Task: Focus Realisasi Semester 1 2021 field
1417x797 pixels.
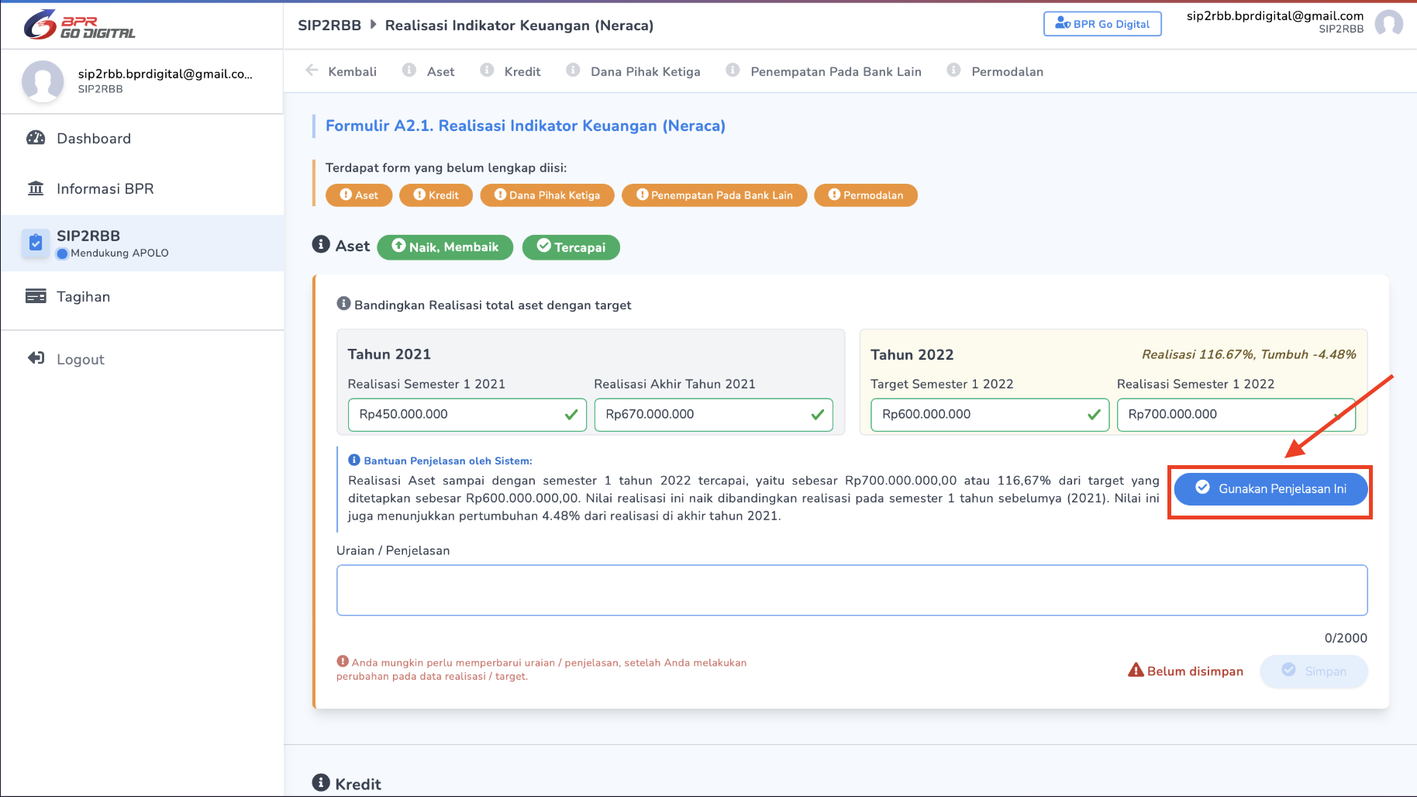Action: (467, 415)
